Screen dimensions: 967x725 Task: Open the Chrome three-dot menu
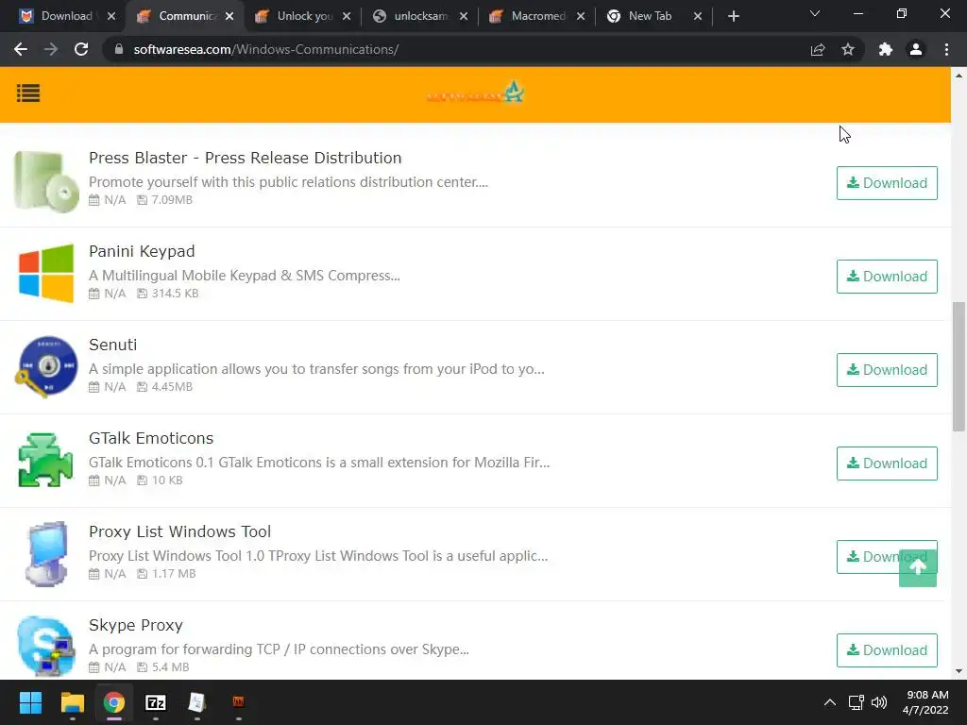(946, 49)
